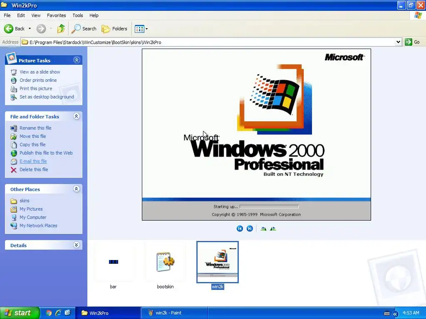Select the bar thumbnail
The height and width of the screenshot is (319, 426).
[114, 262]
